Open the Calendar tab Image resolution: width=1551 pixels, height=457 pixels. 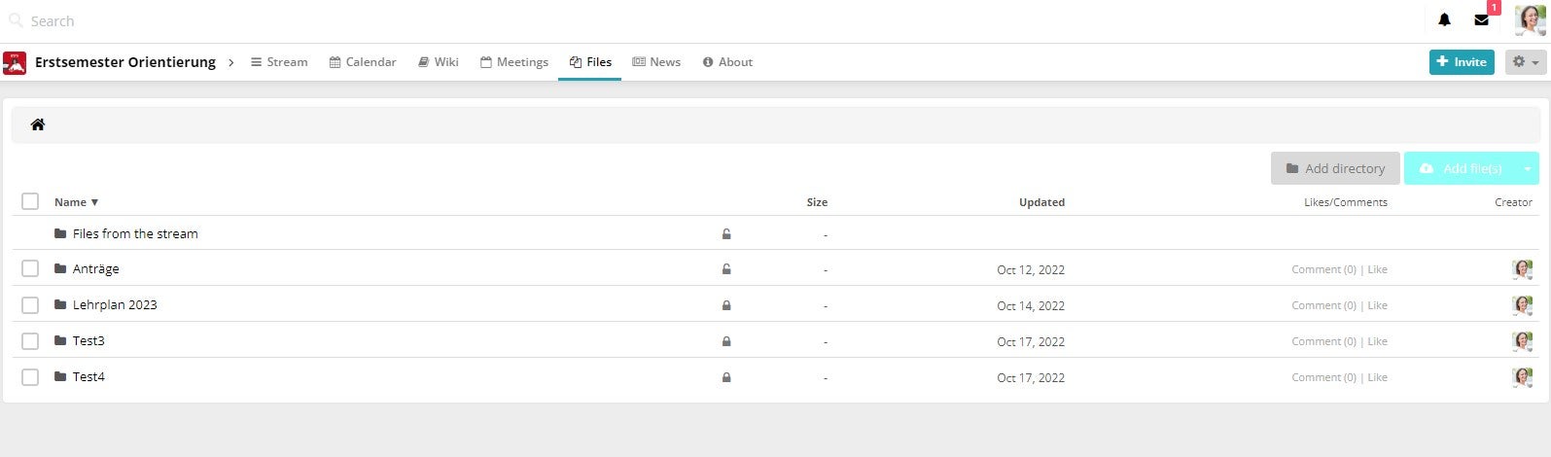(x=363, y=62)
